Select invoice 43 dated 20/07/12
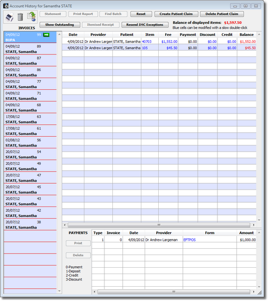The width and height of the screenshot is (268, 301). [30, 201]
